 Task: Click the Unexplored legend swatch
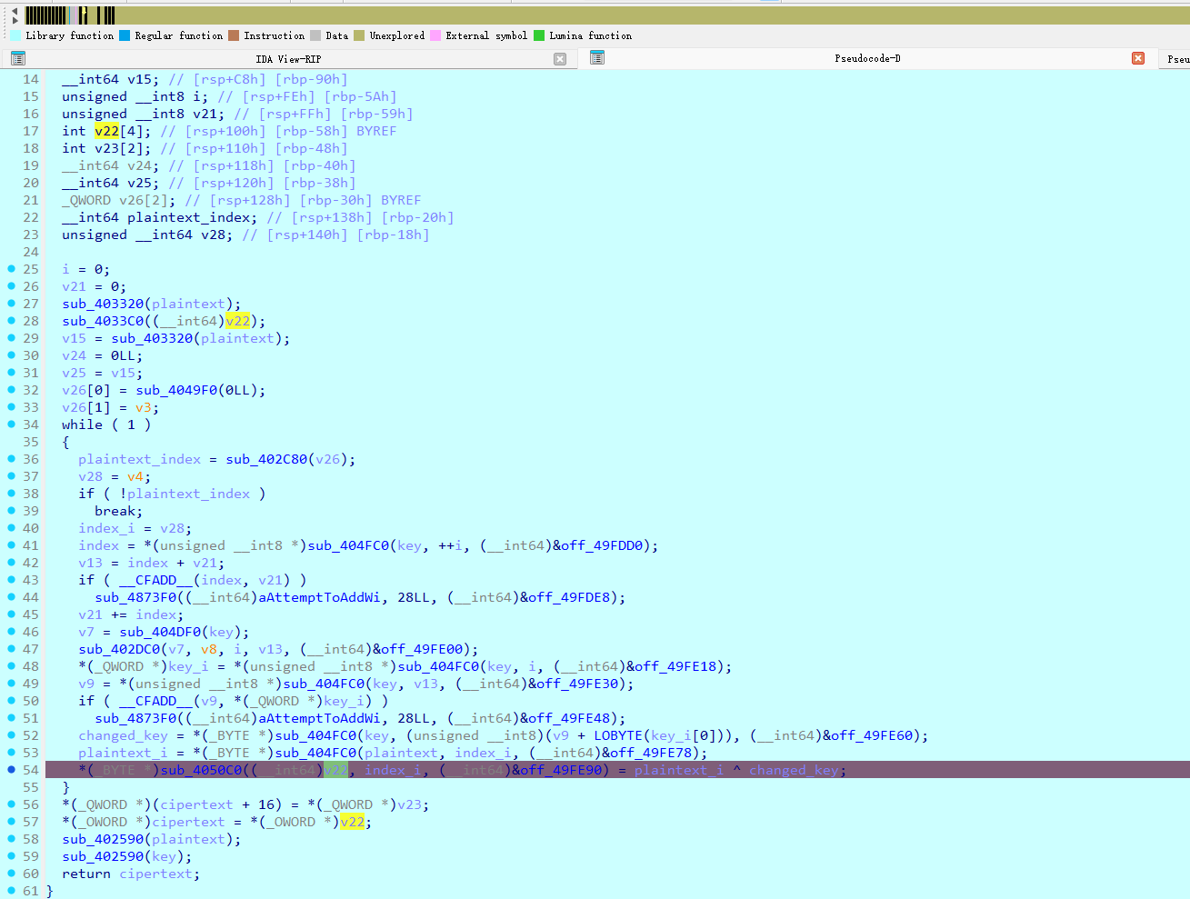[359, 35]
